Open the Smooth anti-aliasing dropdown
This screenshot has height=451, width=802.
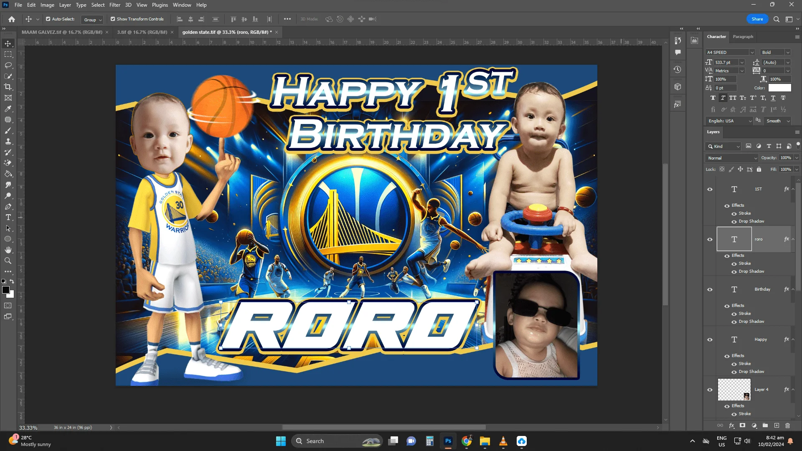778,121
